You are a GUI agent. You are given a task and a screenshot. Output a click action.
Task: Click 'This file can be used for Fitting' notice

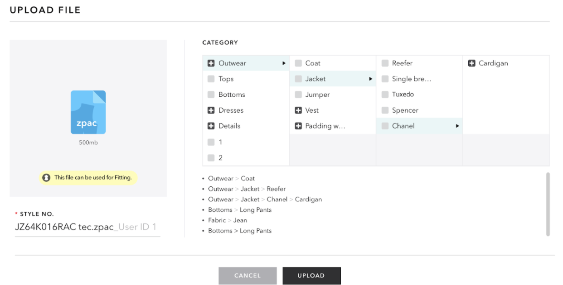point(88,178)
